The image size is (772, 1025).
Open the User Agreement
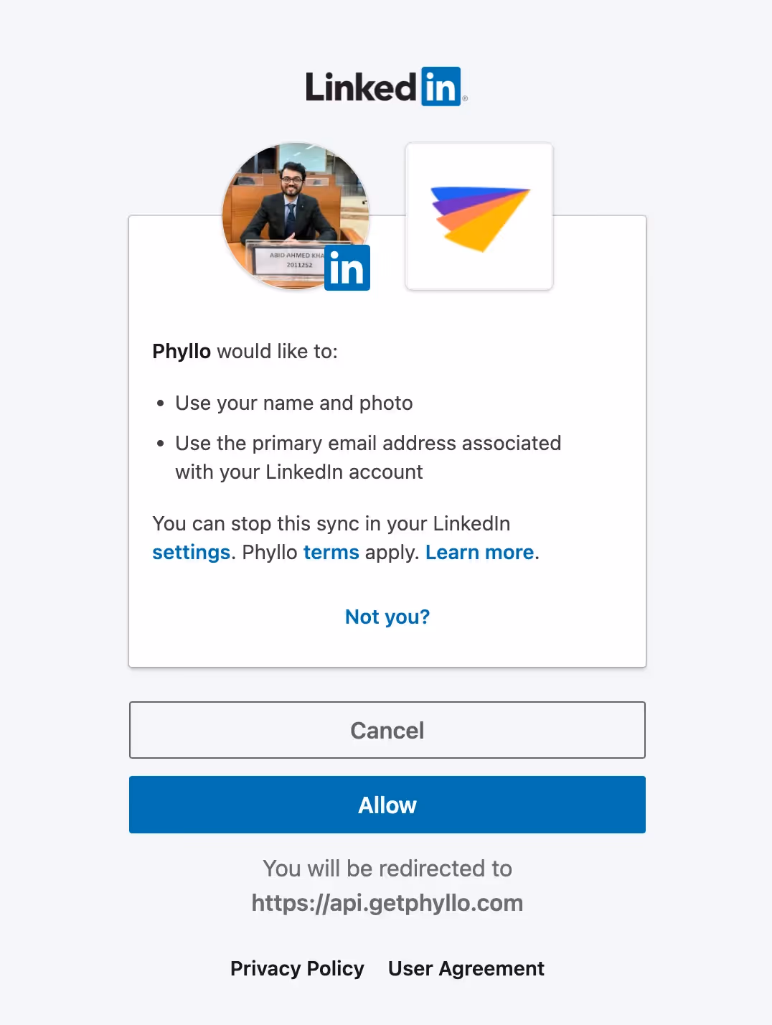click(x=466, y=968)
